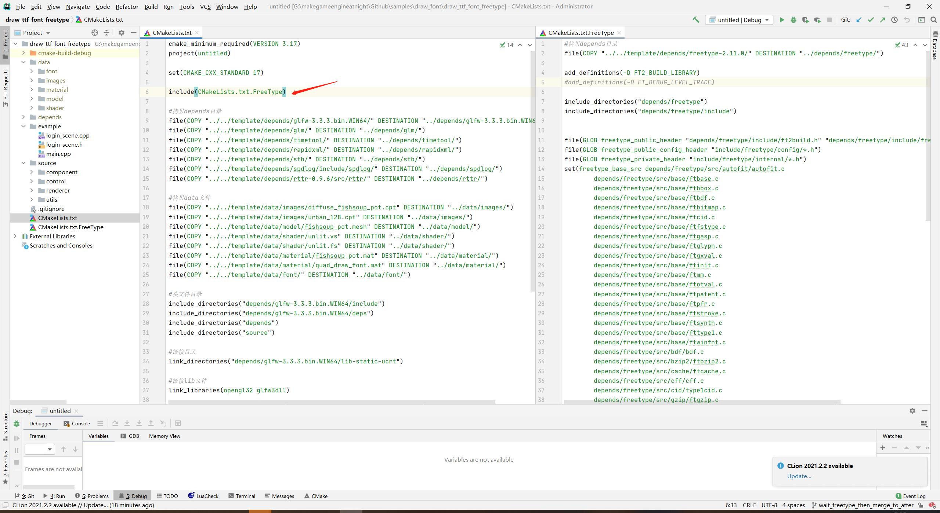Click Rerun debug bug icon in Debug panel
Viewport: 940px width, 513px height.
coord(17,424)
